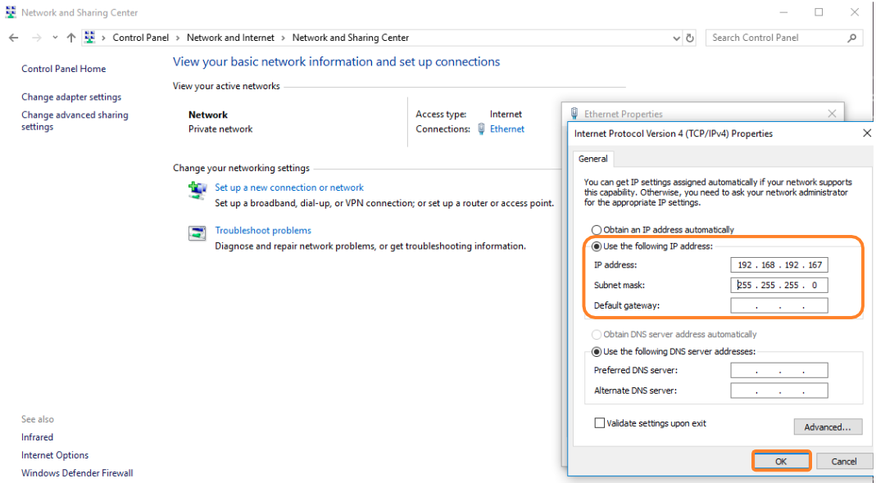Click the Default gateway field
This screenshot has height=483, width=876.
[x=779, y=305]
